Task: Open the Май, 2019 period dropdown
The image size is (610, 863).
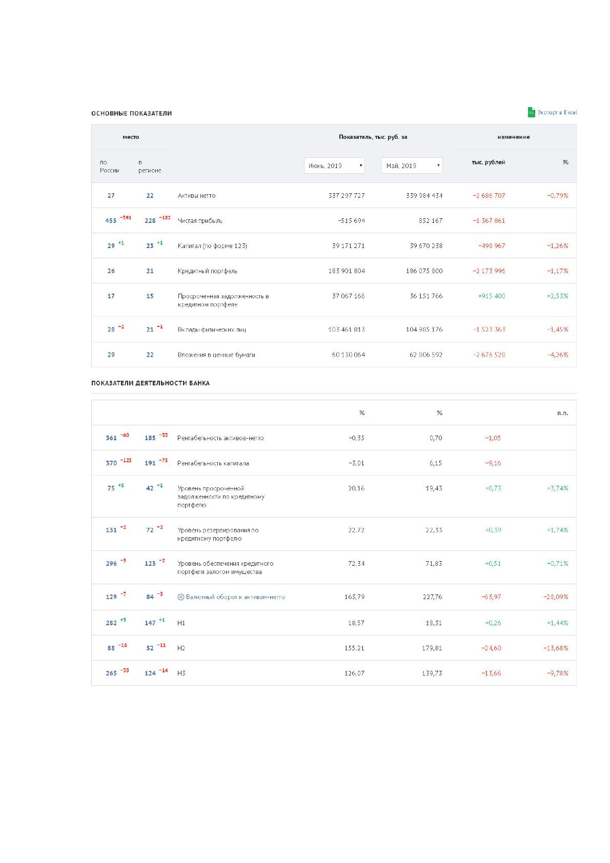Action: point(412,166)
